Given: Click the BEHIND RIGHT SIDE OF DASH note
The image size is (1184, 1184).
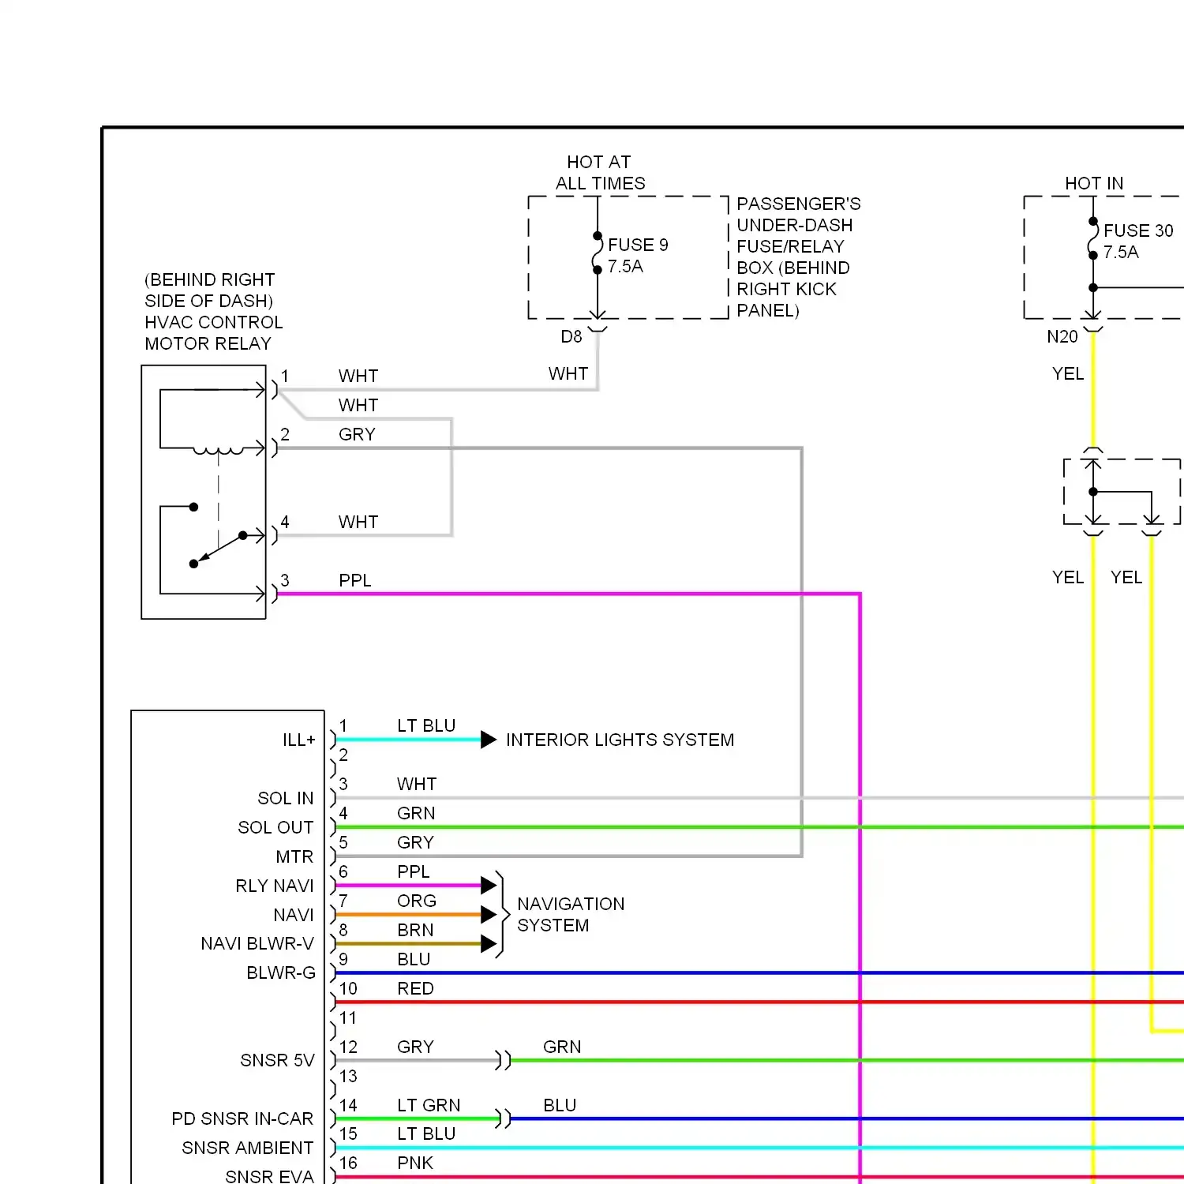Looking at the screenshot, I should tap(209, 290).
